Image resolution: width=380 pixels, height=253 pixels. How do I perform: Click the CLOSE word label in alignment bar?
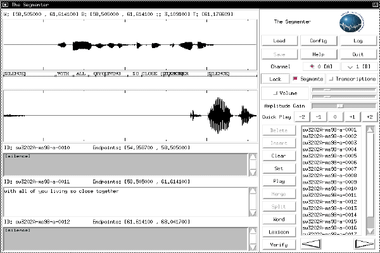coord(149,73)
